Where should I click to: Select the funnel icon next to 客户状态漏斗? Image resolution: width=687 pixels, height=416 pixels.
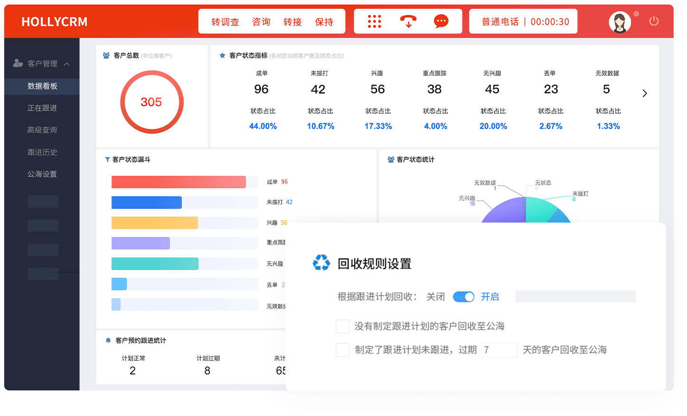pos(107,160)
